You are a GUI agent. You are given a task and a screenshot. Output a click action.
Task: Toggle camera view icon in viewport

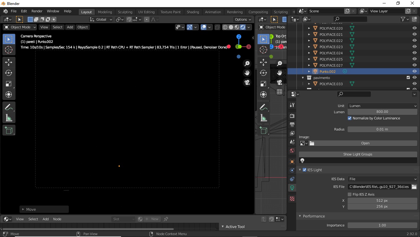pos(247,82)
